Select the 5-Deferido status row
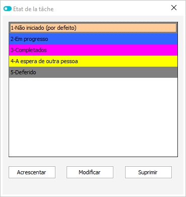 click(93, 72)
